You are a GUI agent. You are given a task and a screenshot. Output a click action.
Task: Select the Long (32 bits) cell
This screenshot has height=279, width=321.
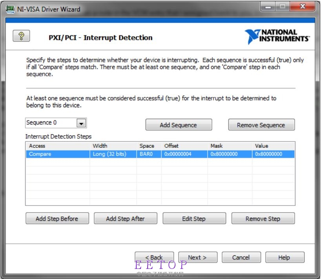(x=113, y=154)
